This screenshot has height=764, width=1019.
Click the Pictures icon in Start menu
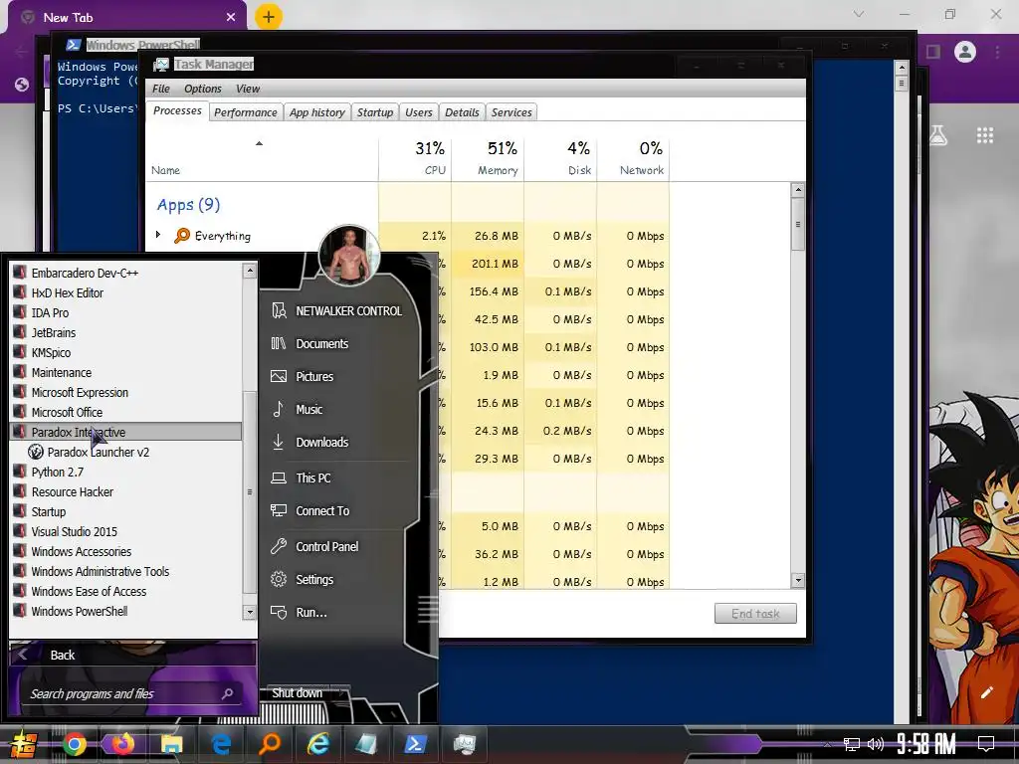click(x=279, y=376)
